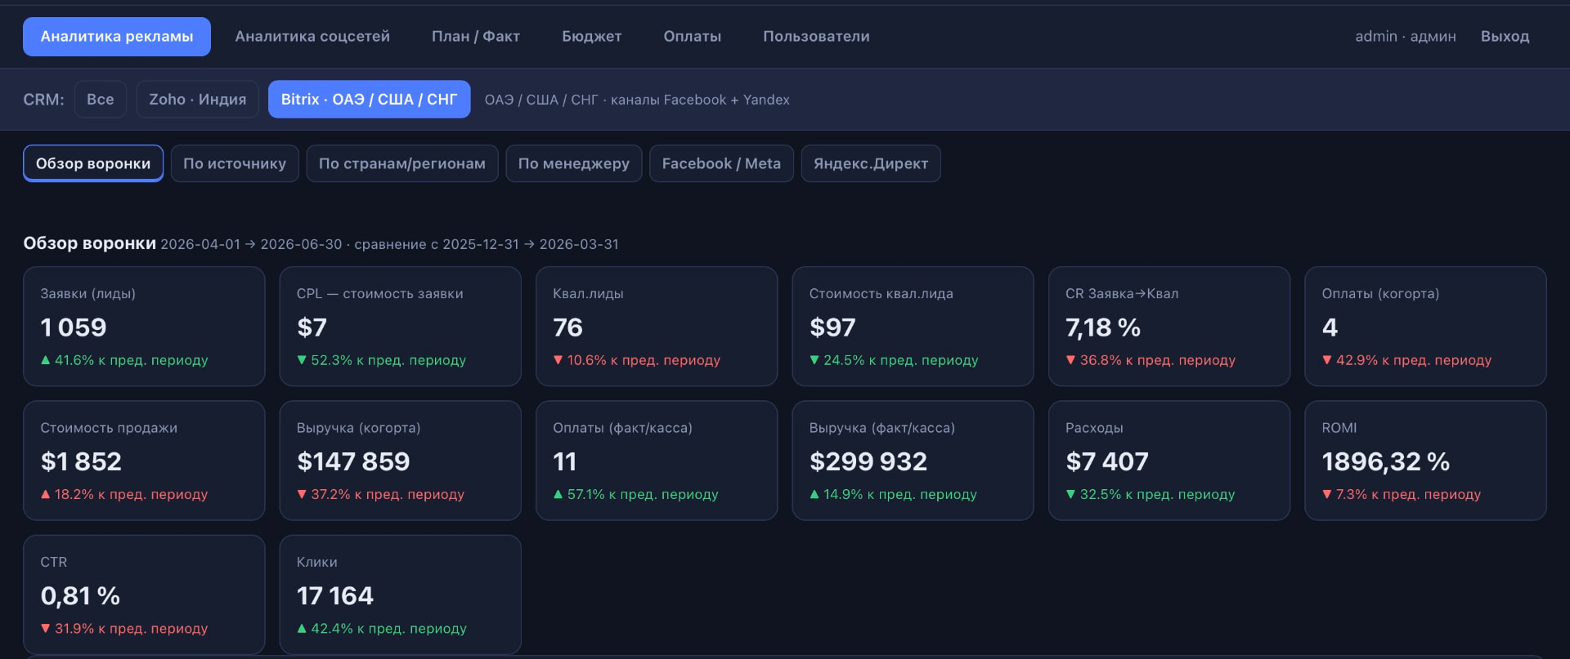This screenshot has width=1570, height=659.
Task: Open the Обзор воронки report tab
Action: [x=93, y=163]
